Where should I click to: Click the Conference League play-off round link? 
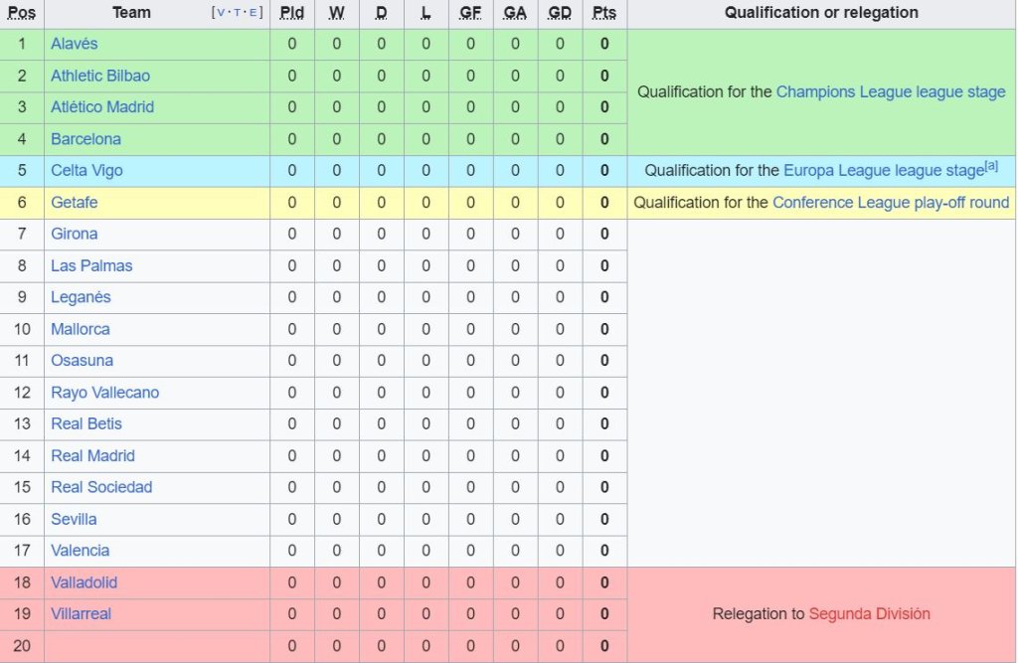coord(891,203)
